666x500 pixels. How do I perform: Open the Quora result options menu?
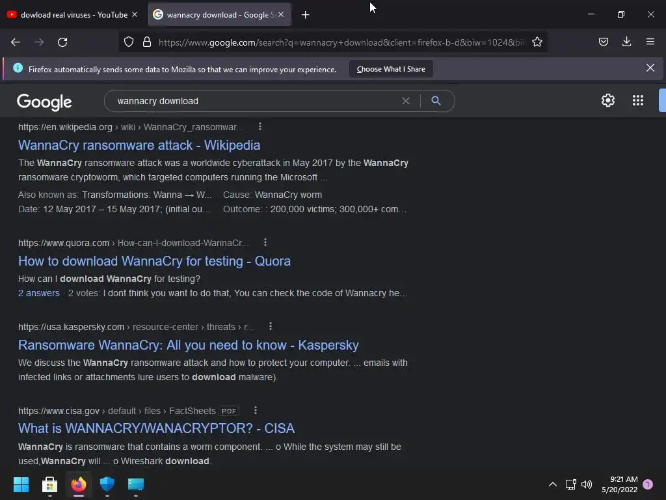pos(265,242)
